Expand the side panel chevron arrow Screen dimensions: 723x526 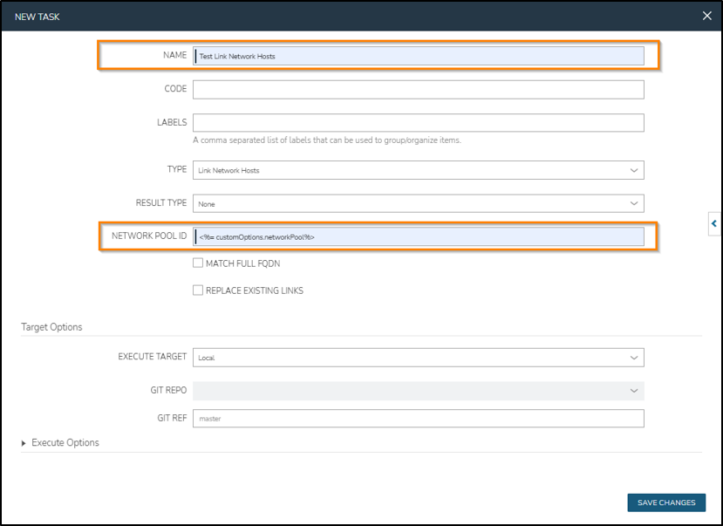coord(714,223)
